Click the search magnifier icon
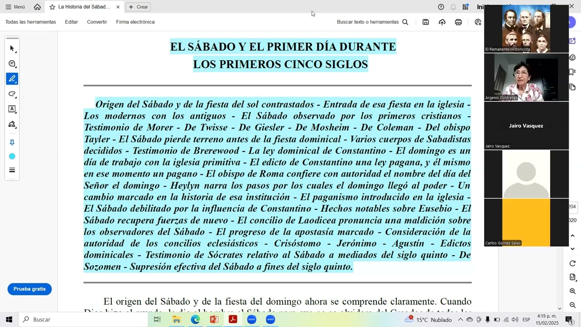 coord(405,22)
